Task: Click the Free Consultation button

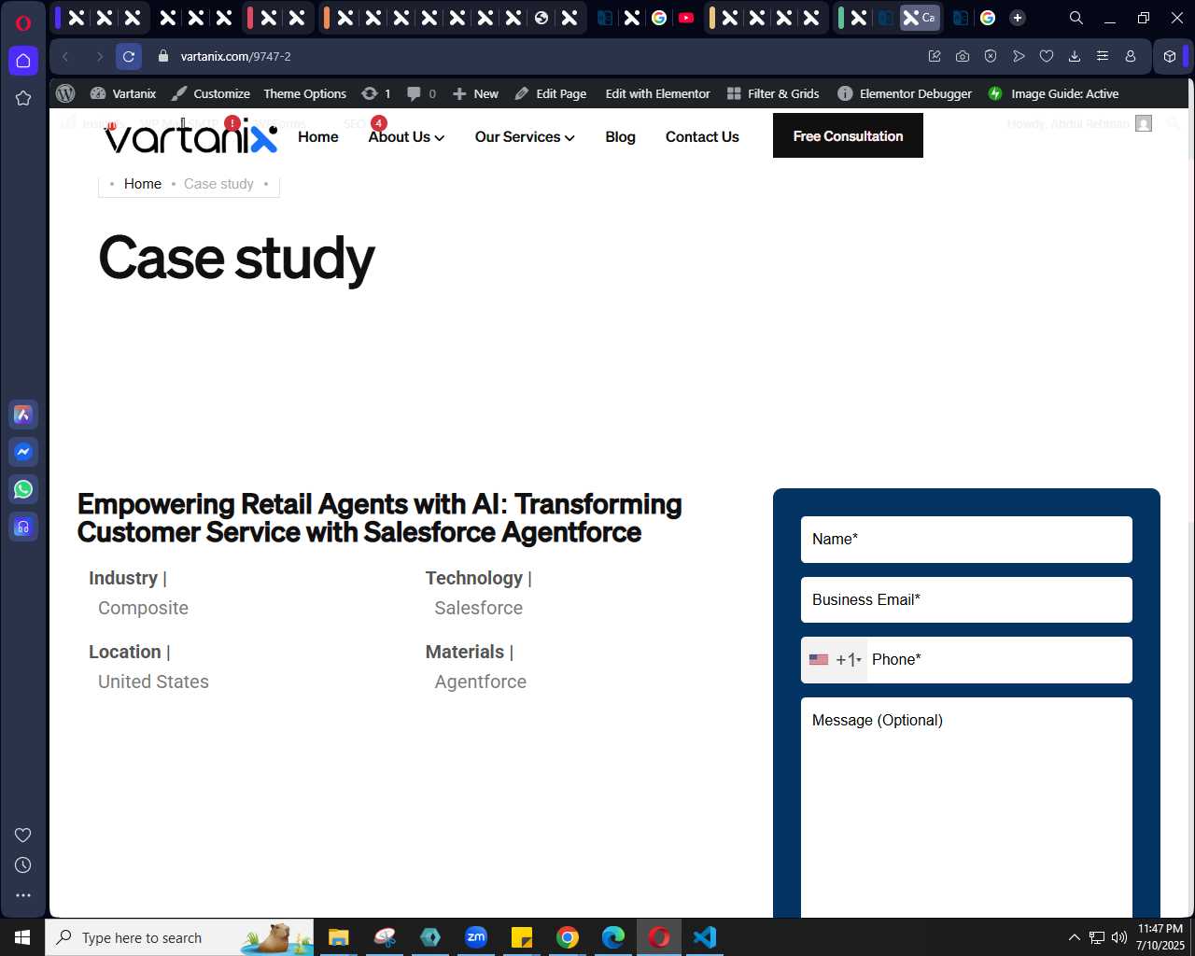Action: point(848,135)
